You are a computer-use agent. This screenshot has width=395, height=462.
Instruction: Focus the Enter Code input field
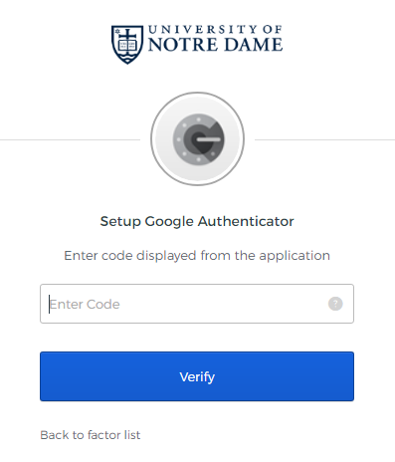tap(197, 304)
